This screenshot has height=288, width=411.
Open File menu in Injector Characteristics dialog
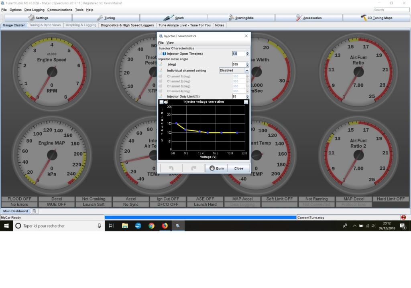coord(161,43)
